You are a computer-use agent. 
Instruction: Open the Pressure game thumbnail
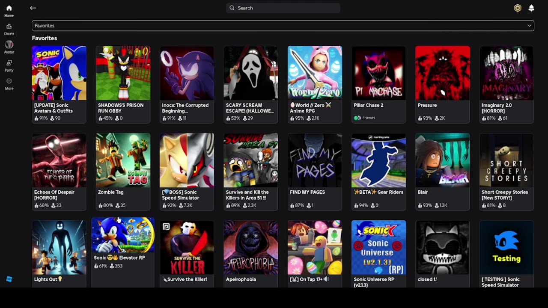443,73
